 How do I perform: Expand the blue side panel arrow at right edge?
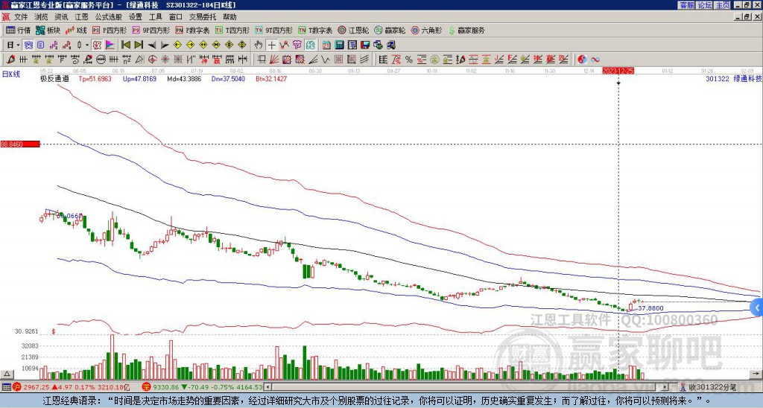pyautogui.click(x=757, y=307)
